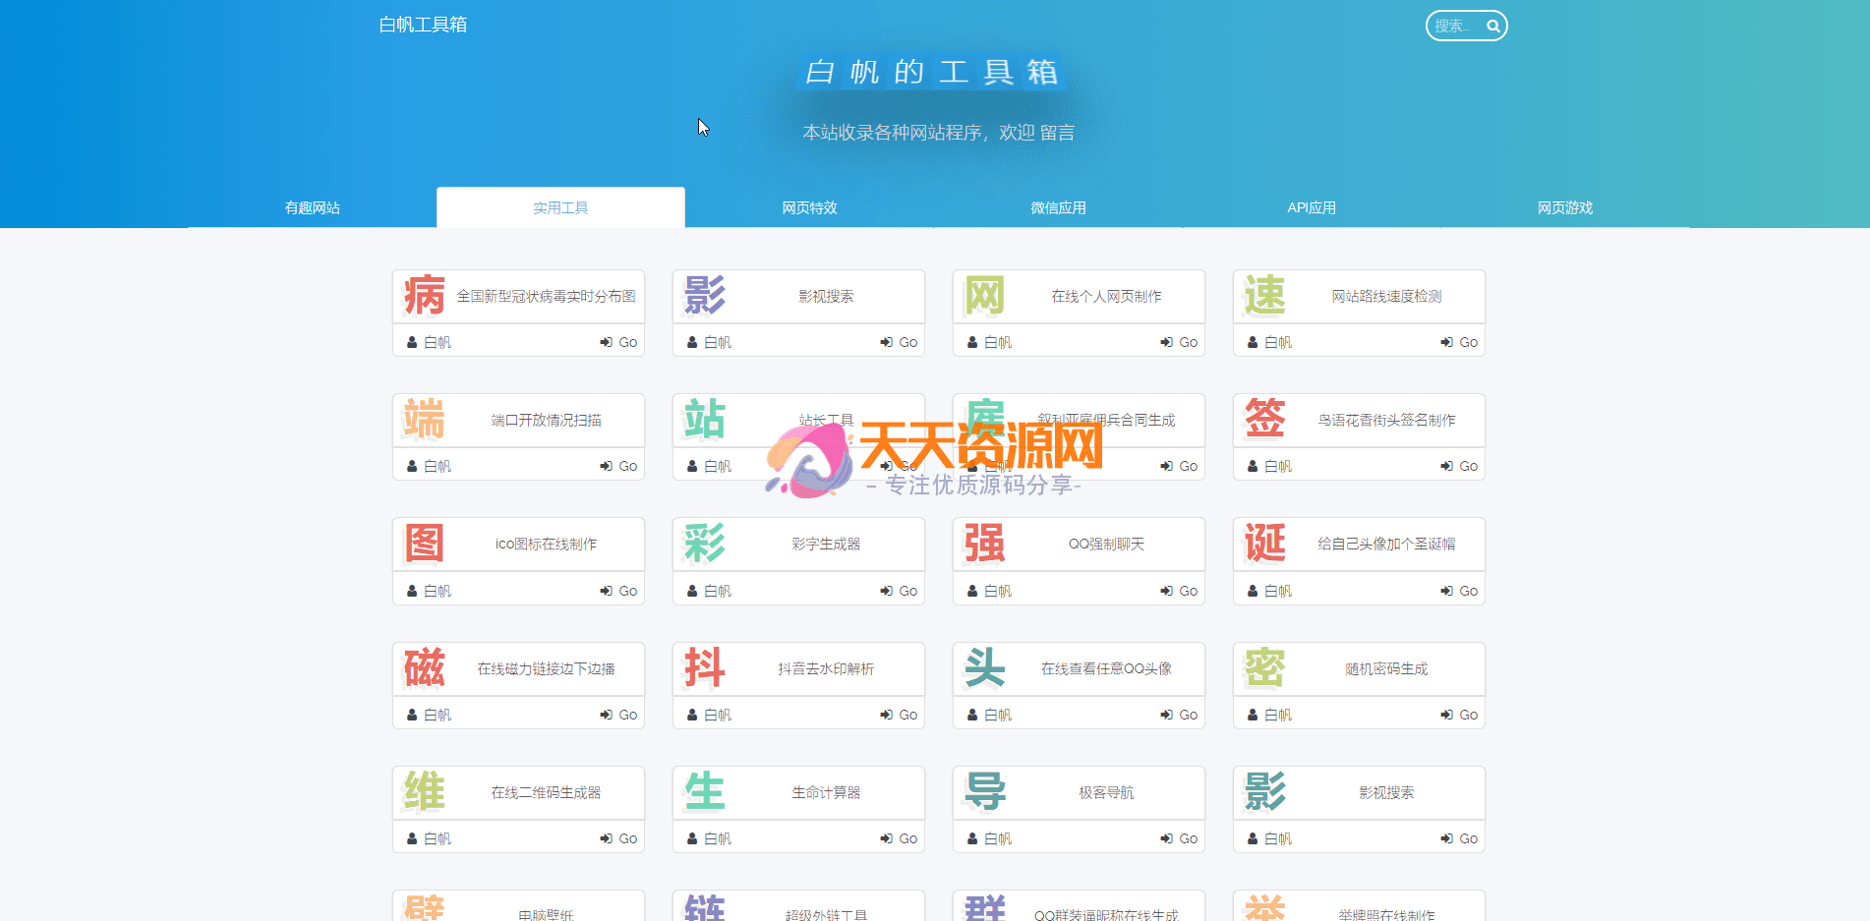Switch to the 微信应用 tab
This screenshot has width=1870, height=921.
[x=1058, y=207]
